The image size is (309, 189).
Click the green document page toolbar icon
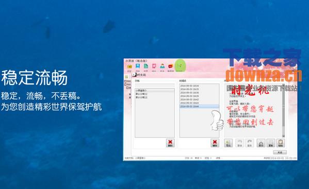146,66
